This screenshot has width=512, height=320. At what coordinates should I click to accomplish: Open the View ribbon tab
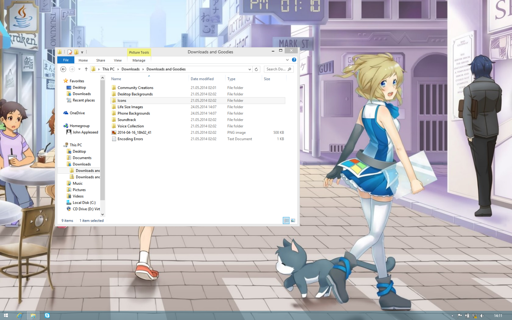point(118,60)
